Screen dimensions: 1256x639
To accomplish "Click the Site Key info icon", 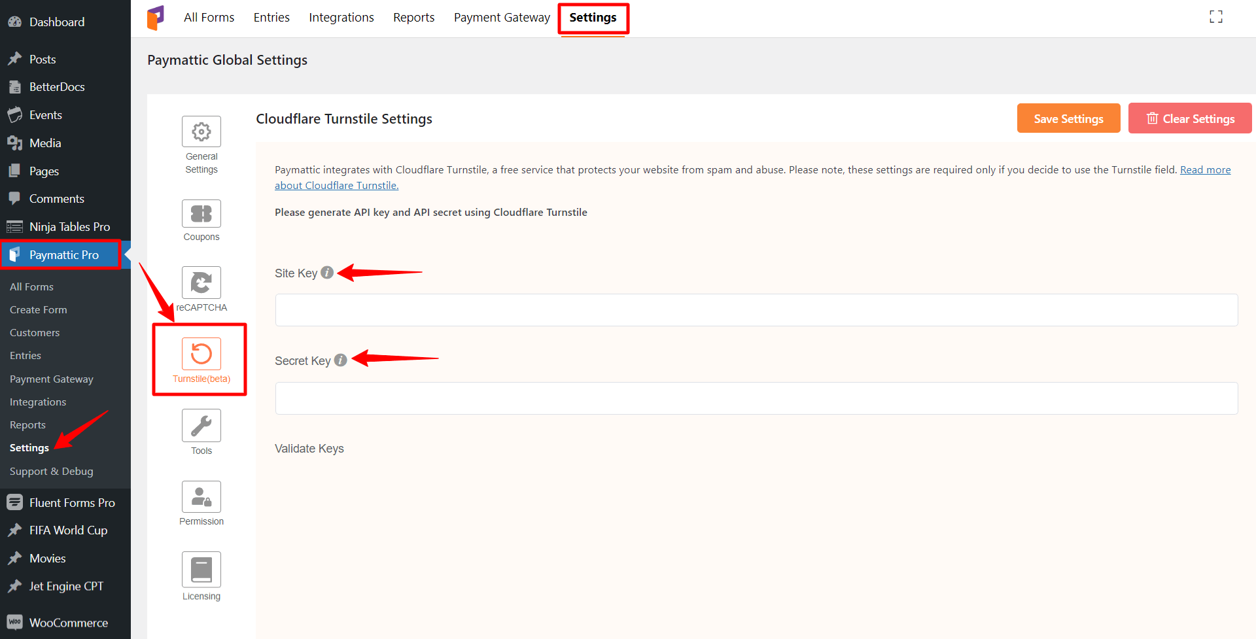I will (x=327, y=273).
